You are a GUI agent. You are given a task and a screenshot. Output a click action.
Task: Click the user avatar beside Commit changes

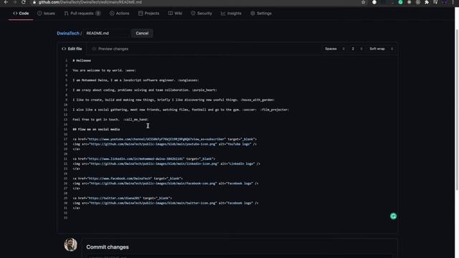[70, 245]
